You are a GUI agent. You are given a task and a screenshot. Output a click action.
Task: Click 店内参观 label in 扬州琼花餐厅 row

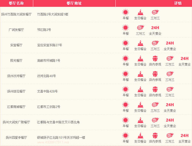[155, 95]
